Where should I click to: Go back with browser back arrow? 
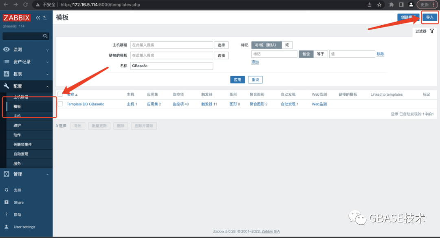pyautogui.click(x=6, y=4)
